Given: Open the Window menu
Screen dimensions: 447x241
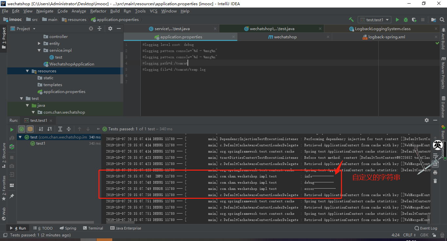Looking at the screenshot, I should click(169, 11).
